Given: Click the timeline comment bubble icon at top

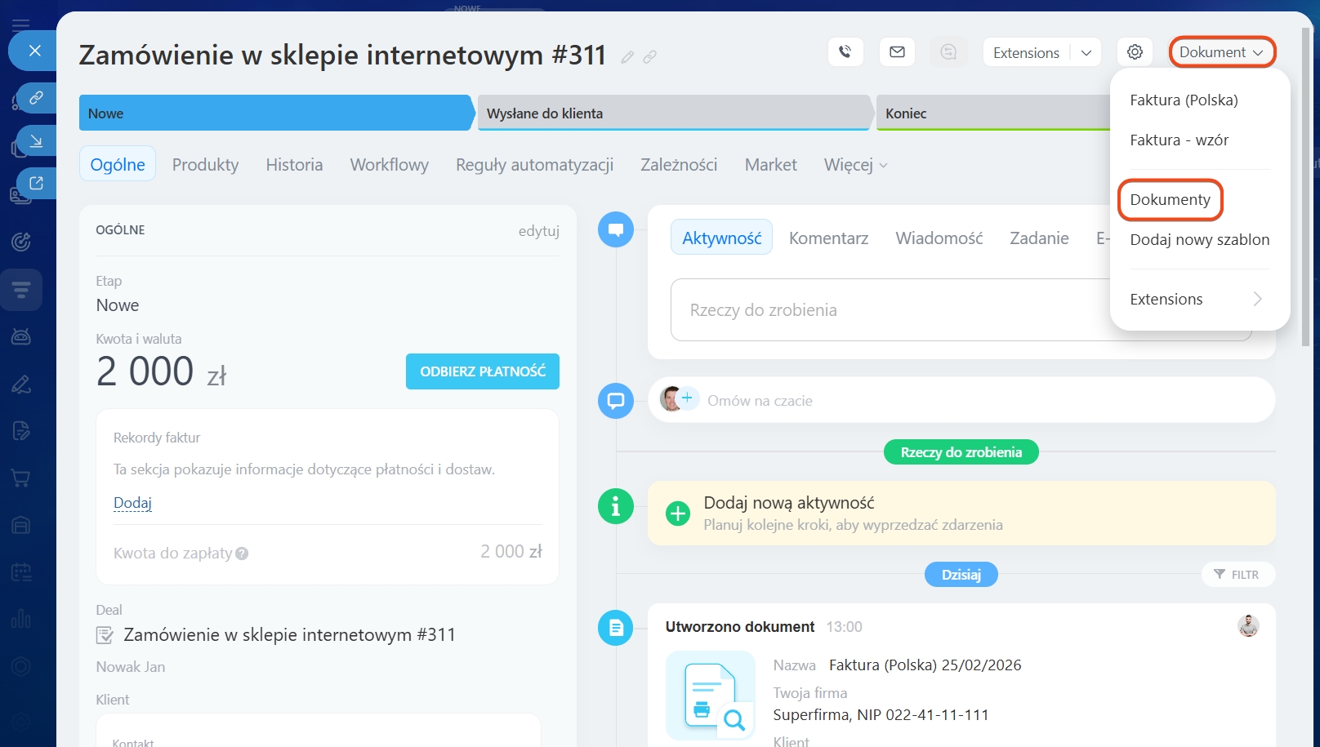Looking at the screenshot, I should (616, 229).
